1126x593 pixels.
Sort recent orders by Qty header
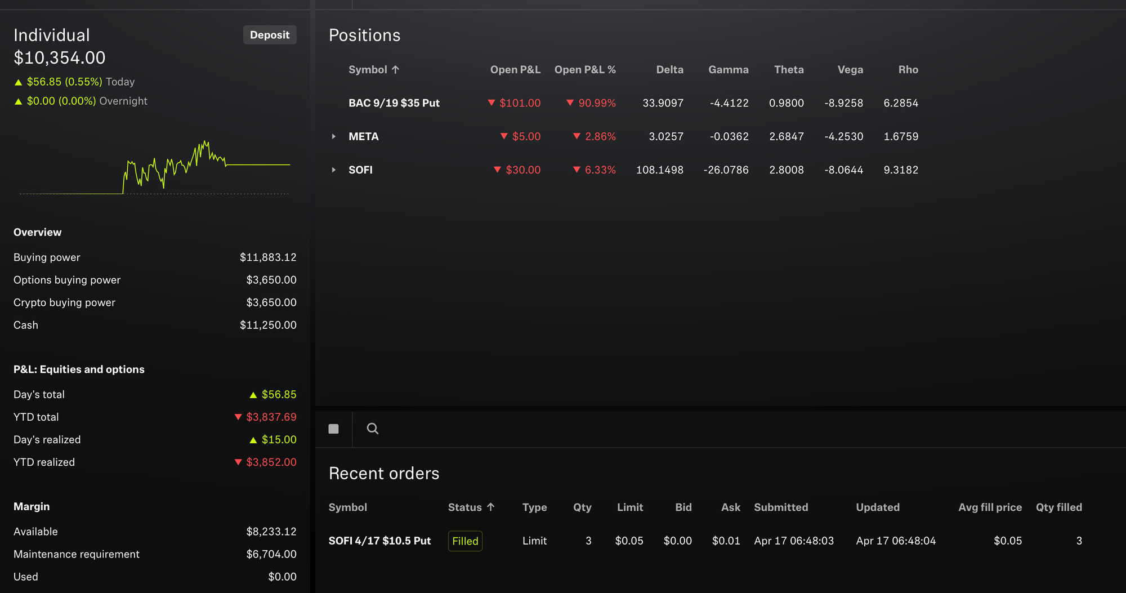coord(582,507)
